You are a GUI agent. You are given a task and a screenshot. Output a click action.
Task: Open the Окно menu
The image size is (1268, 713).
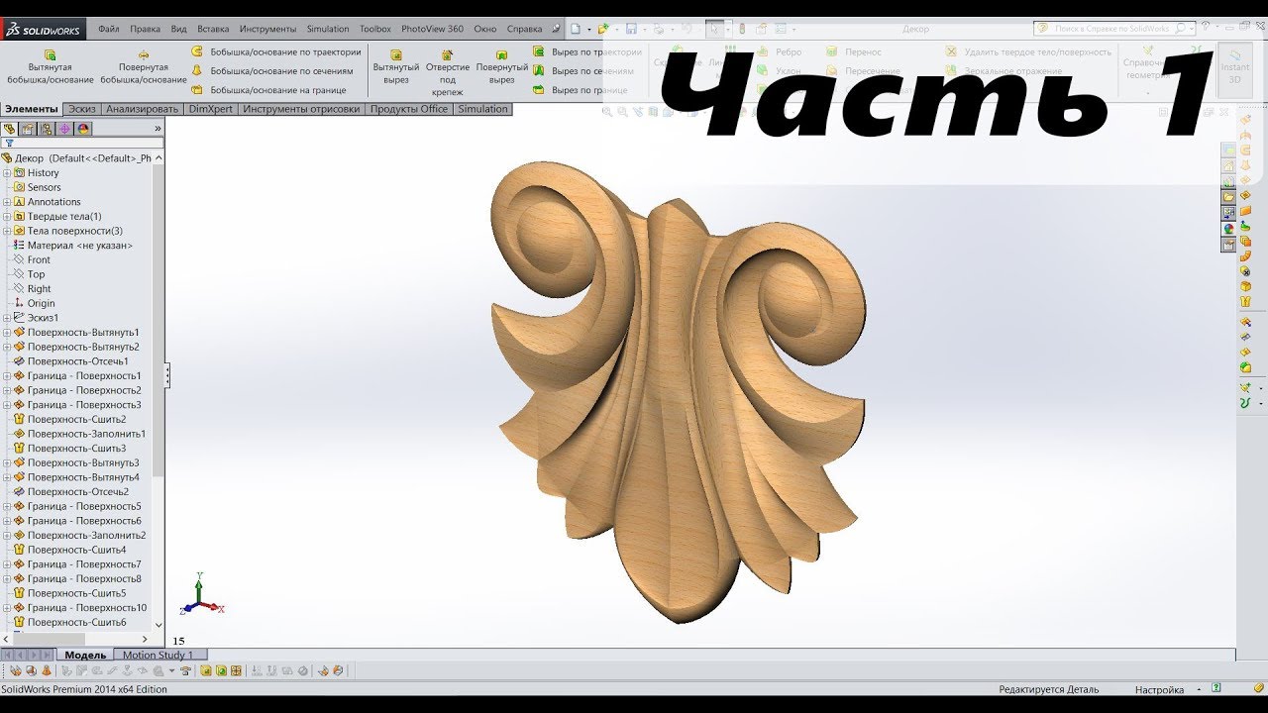coord(485,30)
